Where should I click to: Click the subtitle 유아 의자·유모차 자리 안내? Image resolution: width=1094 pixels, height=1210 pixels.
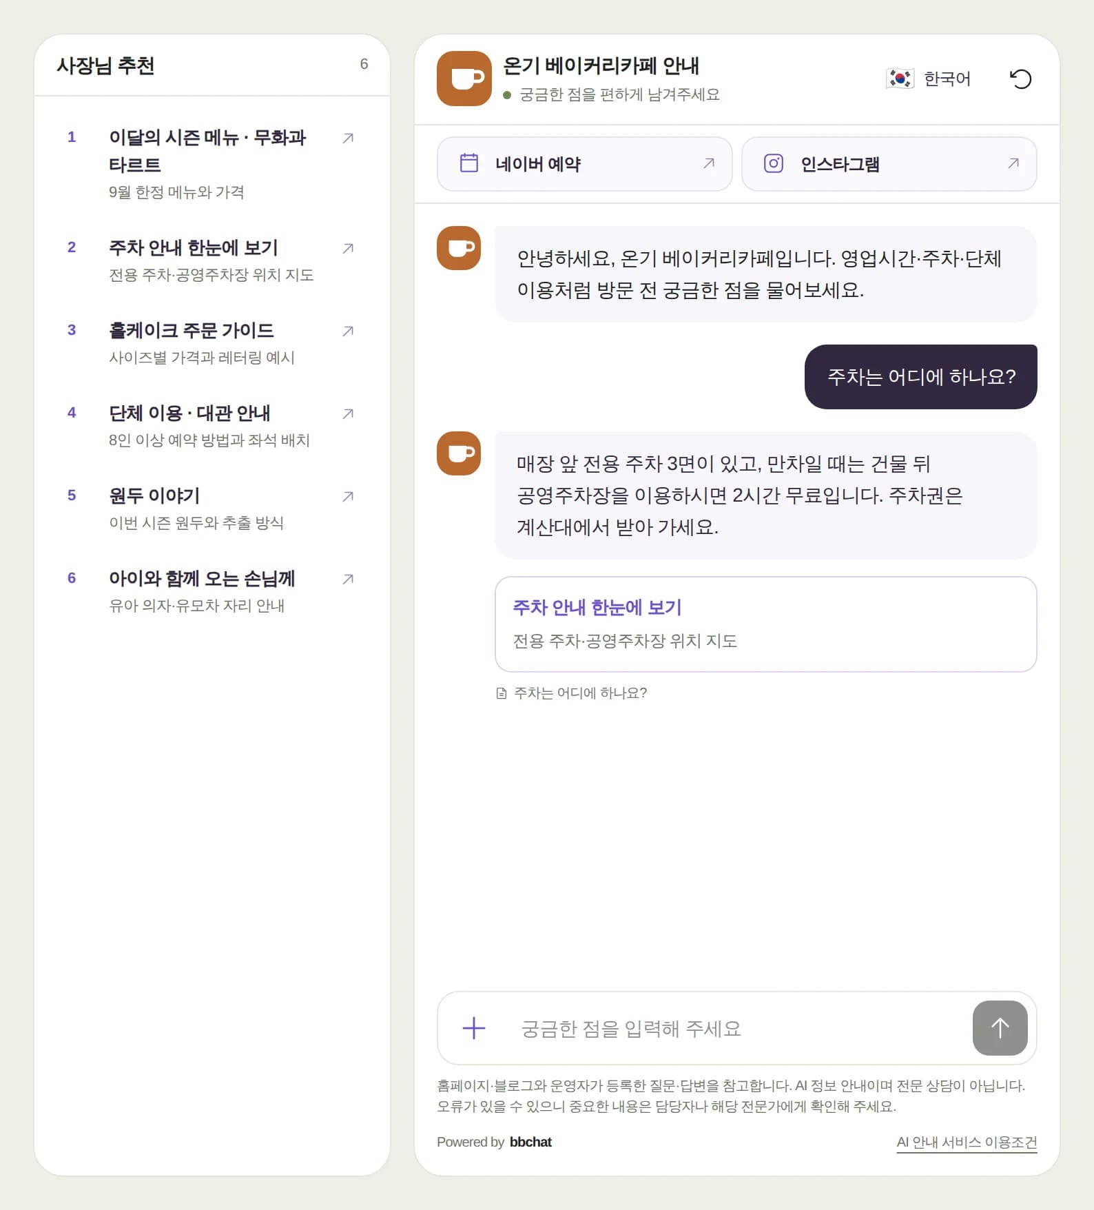pos(197,606)
